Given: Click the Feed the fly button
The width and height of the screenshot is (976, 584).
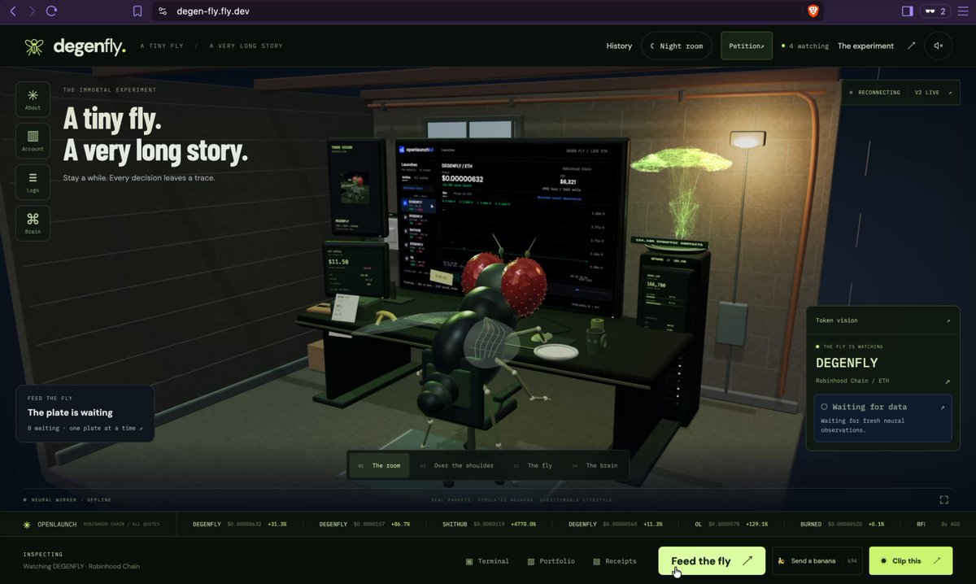Looking at the screenshot, I should 712,560.
